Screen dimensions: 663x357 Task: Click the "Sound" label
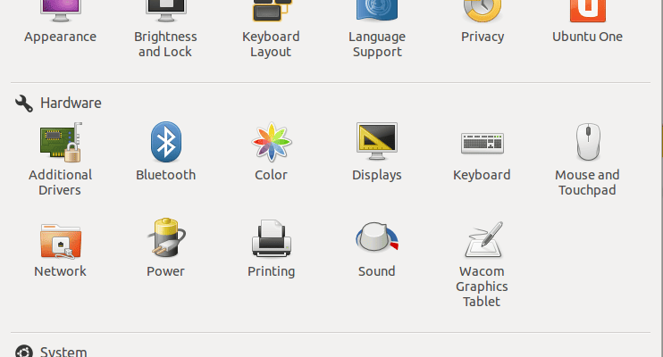click(377, 271)
